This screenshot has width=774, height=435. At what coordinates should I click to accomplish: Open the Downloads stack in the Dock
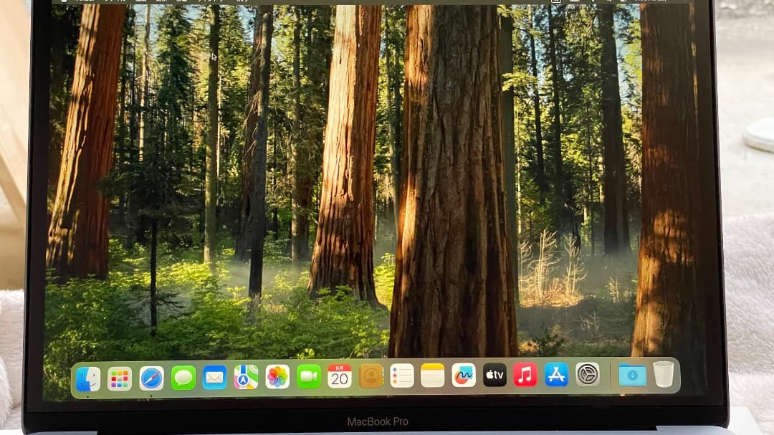point(631,375)
